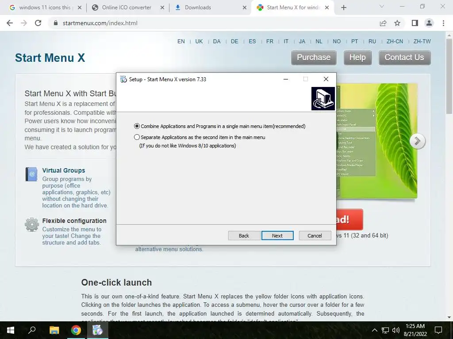Switch site language to ZH-TW
This screenshot has height=339, width=453.
(x=422, y=41)
